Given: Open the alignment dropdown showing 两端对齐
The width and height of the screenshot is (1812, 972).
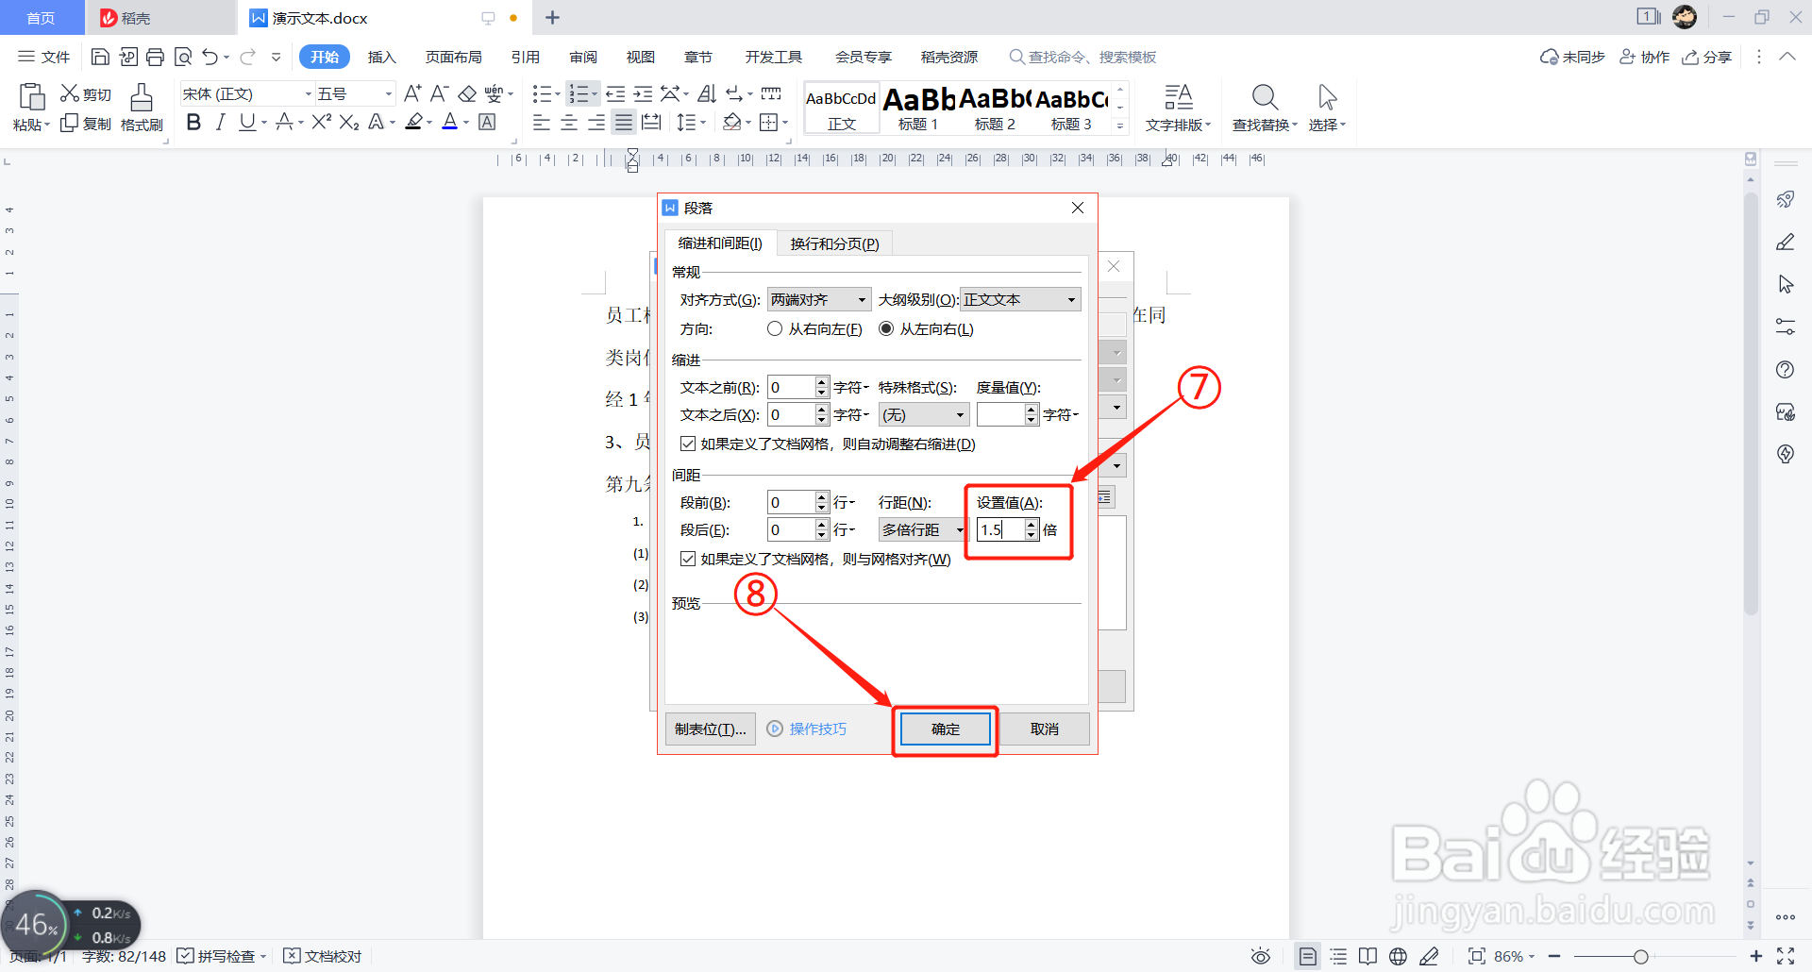Looking at the screenshot, I should (x=819, y=299).
